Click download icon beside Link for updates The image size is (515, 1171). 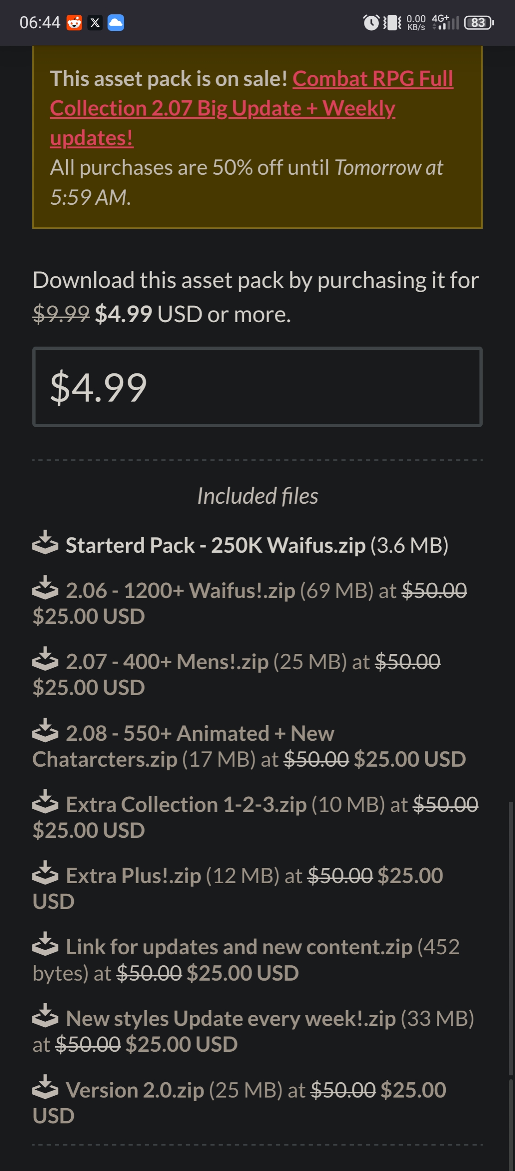45,945
